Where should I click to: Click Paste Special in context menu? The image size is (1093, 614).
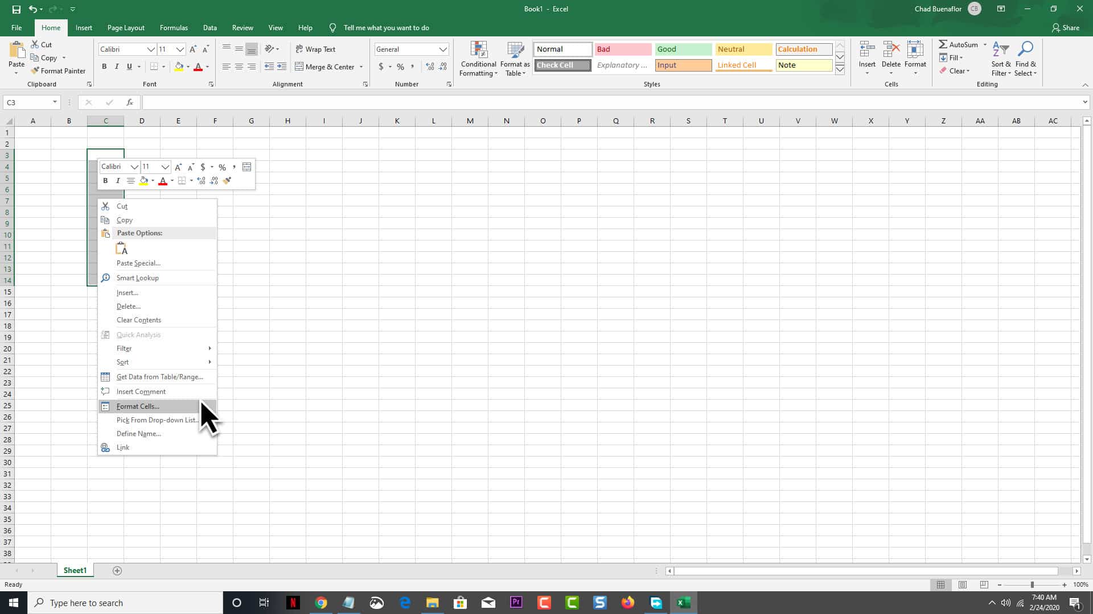coord(138,263)
